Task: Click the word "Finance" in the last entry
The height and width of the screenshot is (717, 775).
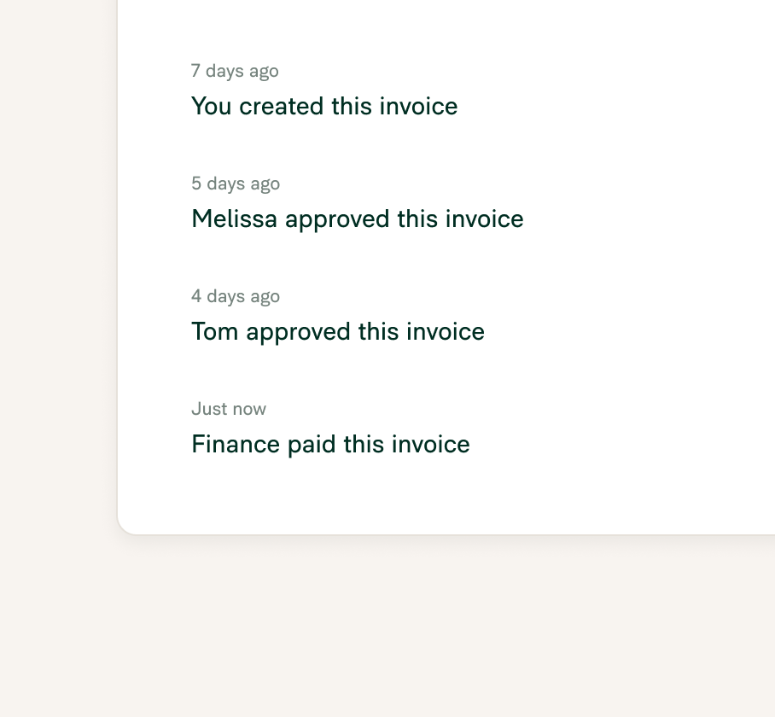Action: point(236,444)
